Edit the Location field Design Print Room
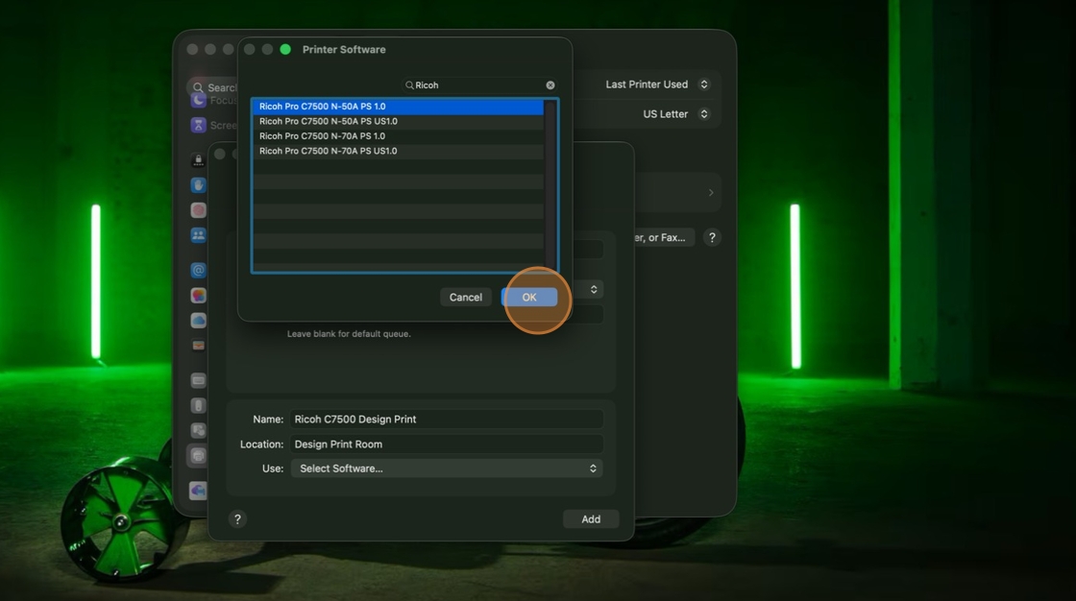The width and height of the screenshot is (1076, 601). coord(447,444)
